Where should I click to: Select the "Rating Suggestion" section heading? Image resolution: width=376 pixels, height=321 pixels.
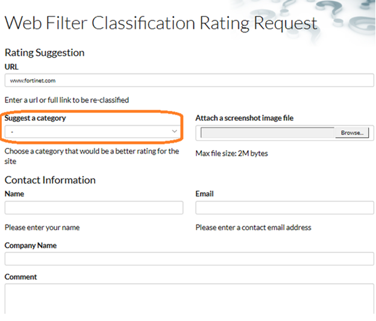tap(45, 52)
